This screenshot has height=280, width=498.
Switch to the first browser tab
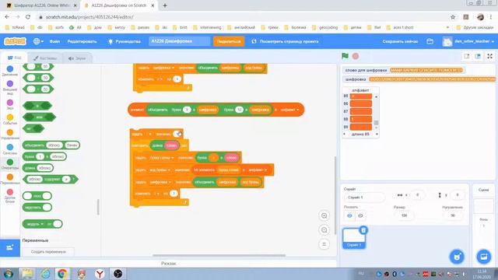point(42,5)
